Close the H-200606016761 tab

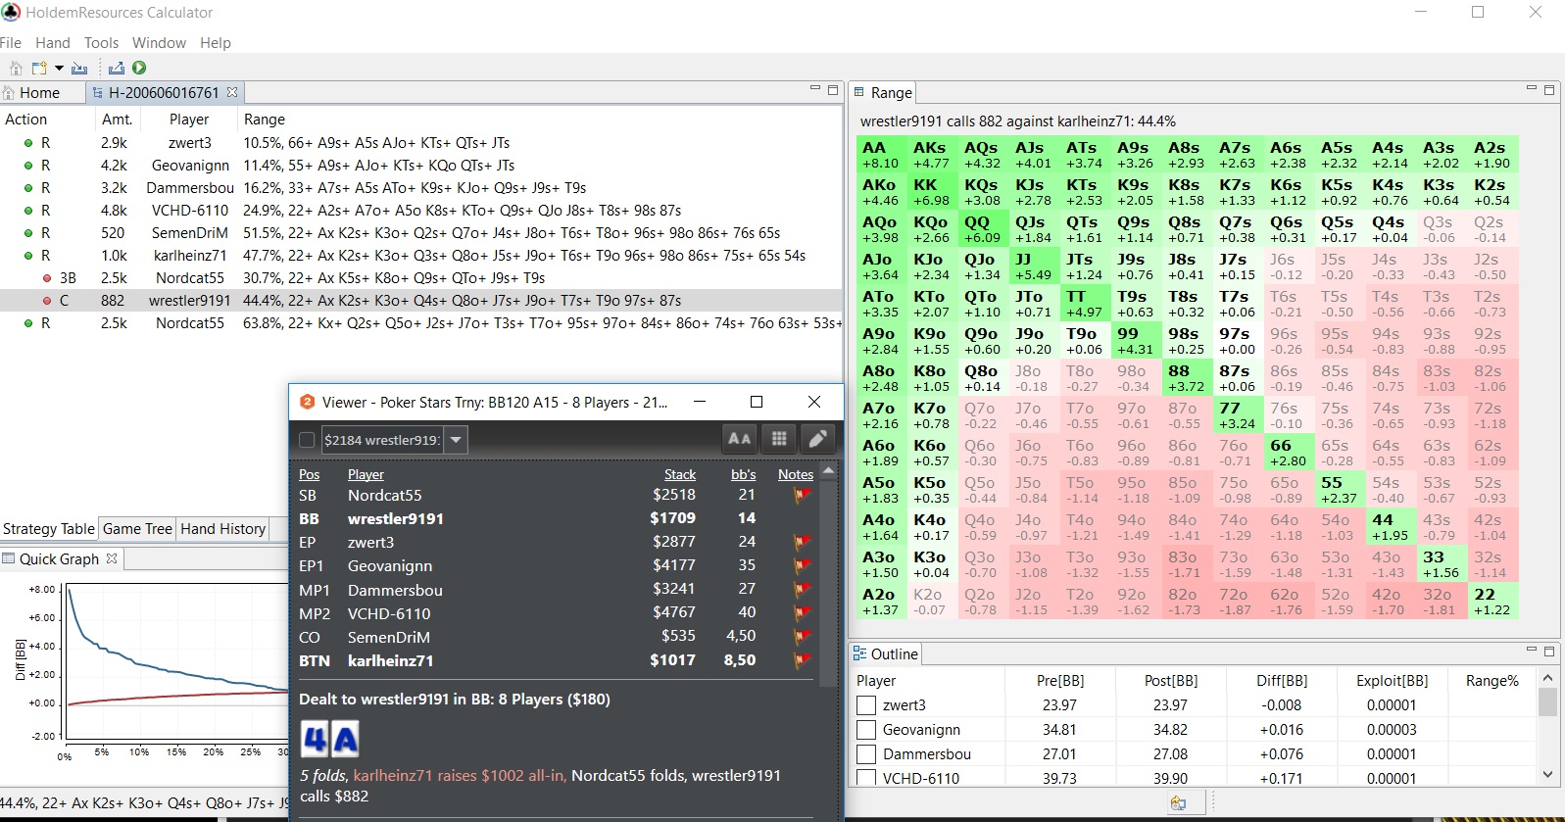click(232, 92)
